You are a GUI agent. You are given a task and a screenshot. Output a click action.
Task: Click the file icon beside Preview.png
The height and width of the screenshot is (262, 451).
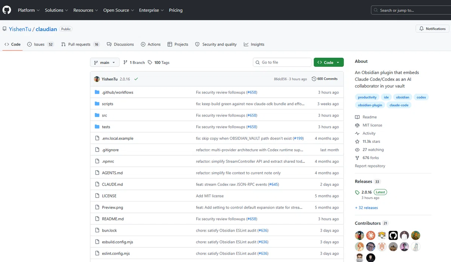[97, 207]
